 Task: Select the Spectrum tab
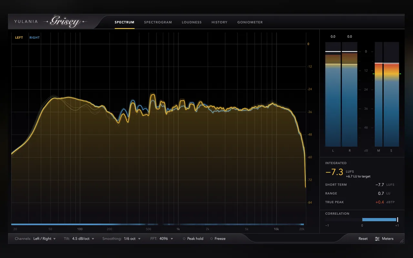[x=125, y=22]
